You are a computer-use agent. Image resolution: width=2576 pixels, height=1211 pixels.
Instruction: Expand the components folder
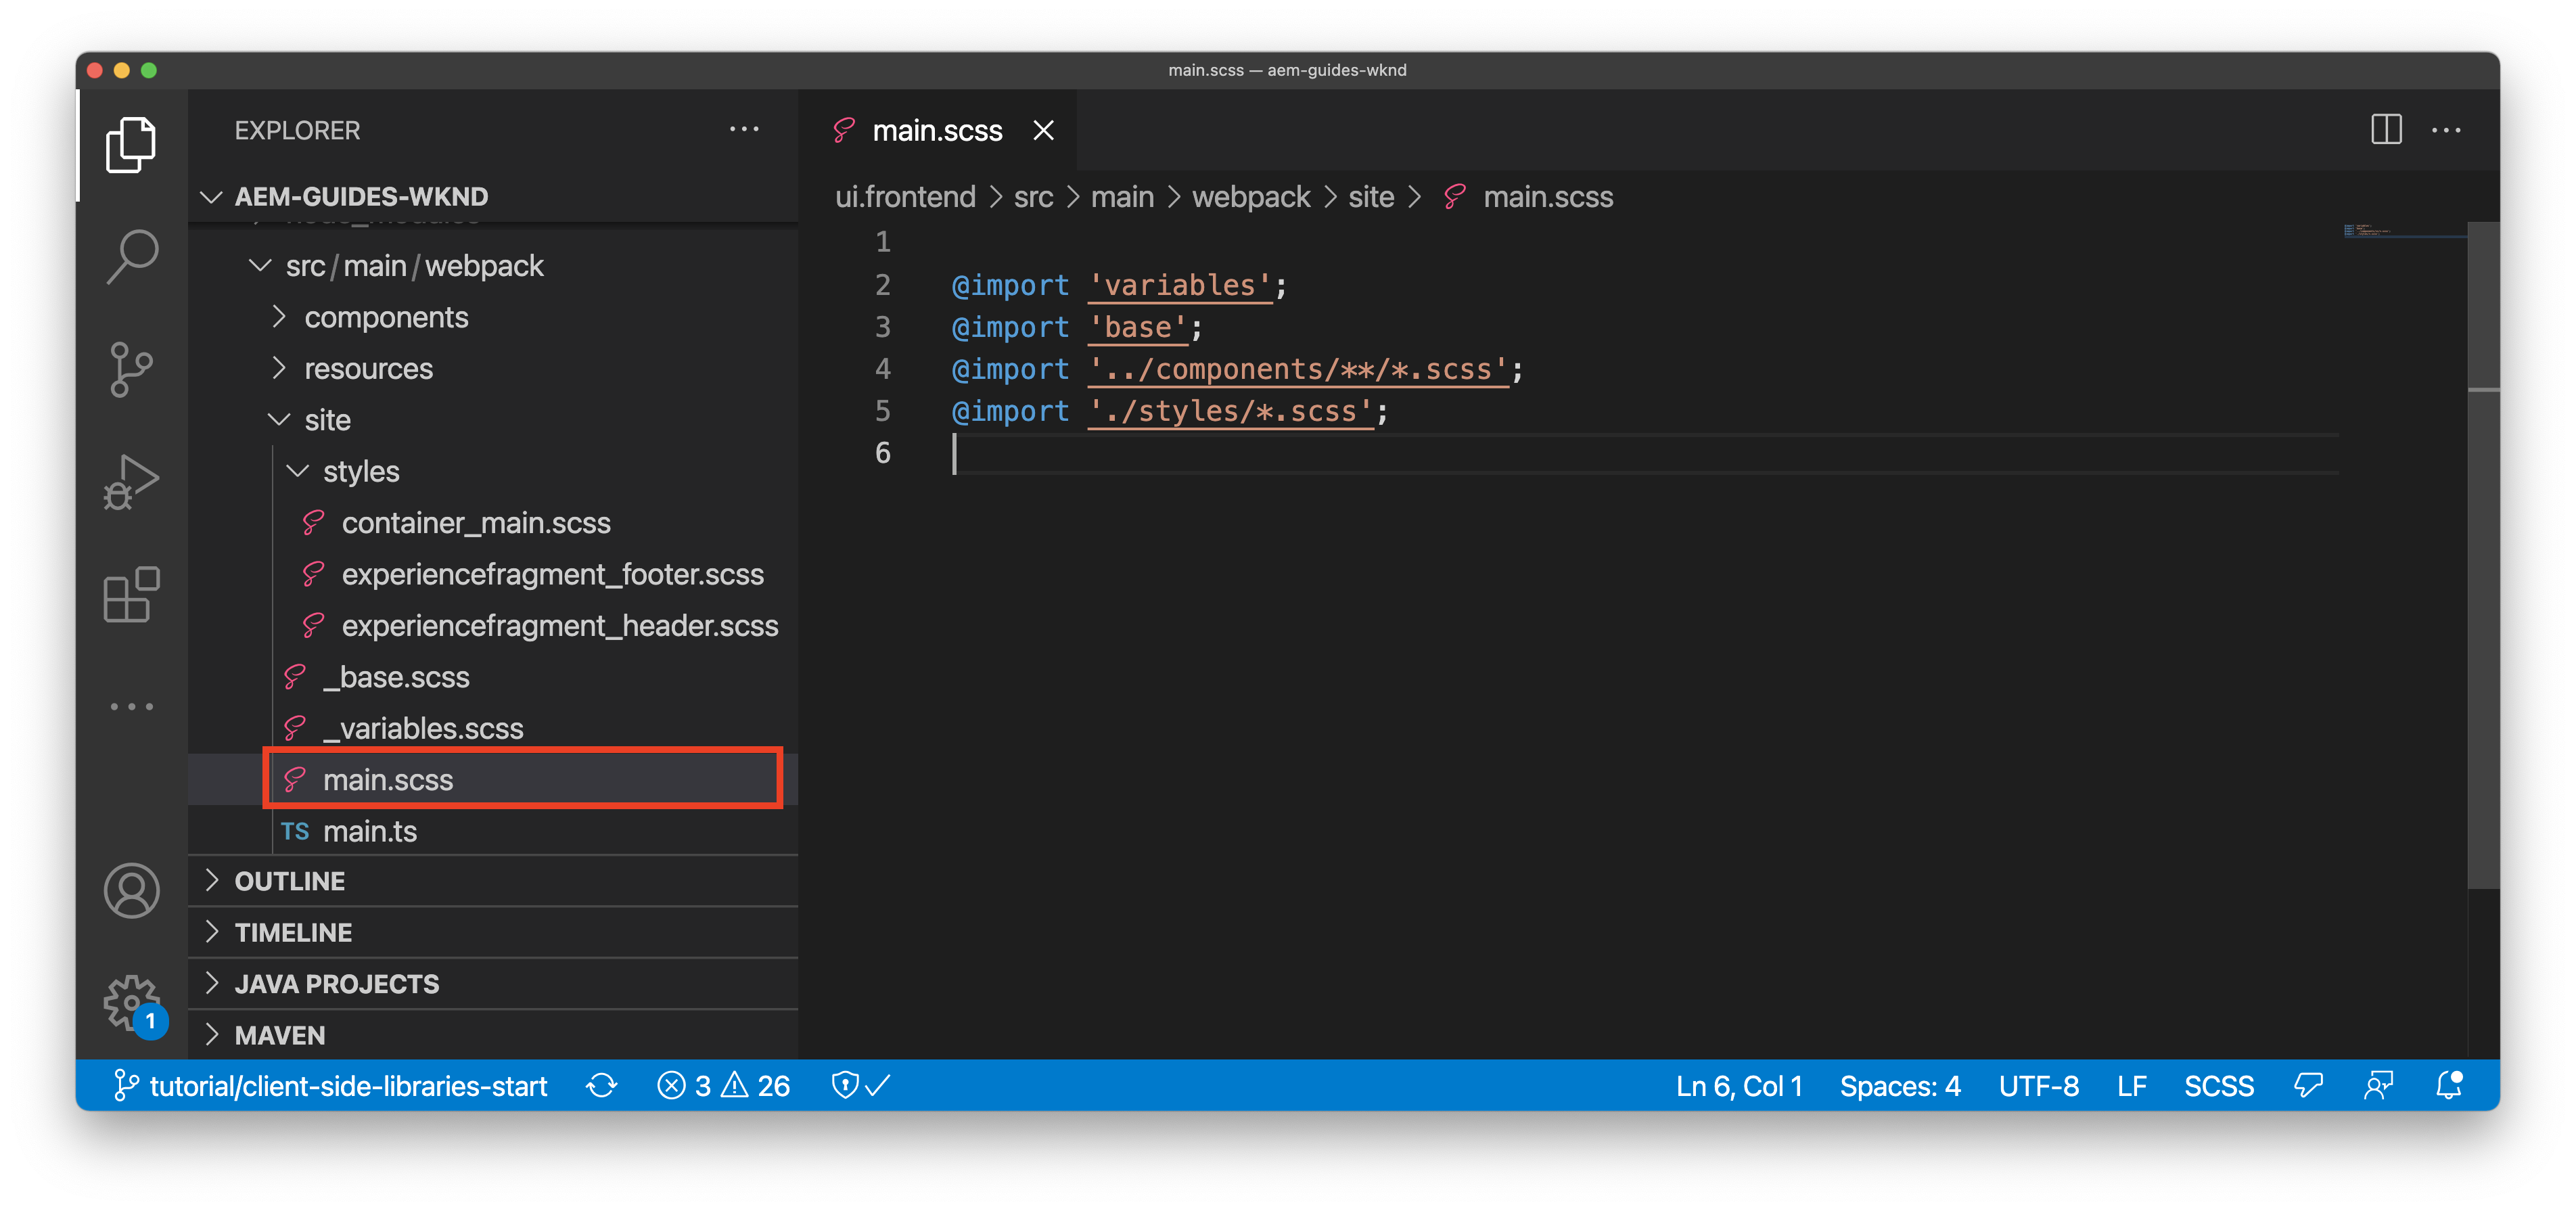pyautogui.click(x=386, y=317)
